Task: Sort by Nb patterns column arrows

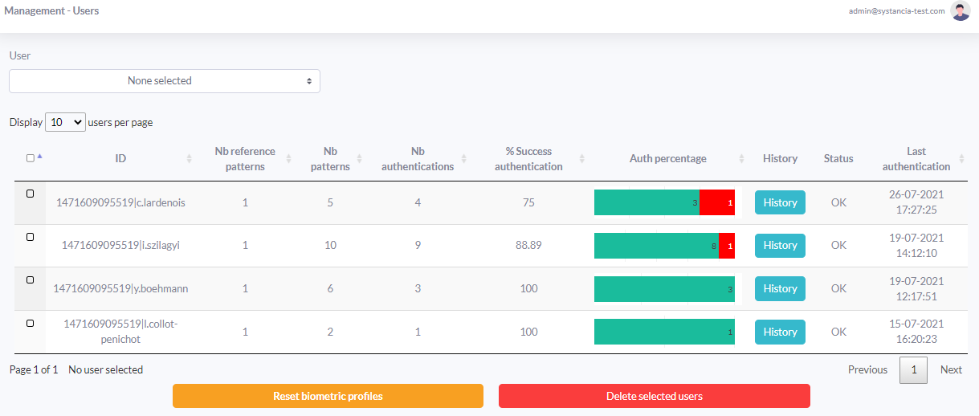Action: pyautogui.click(x=359, y=159)
